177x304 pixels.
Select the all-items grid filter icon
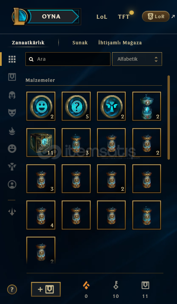[12, 59]
